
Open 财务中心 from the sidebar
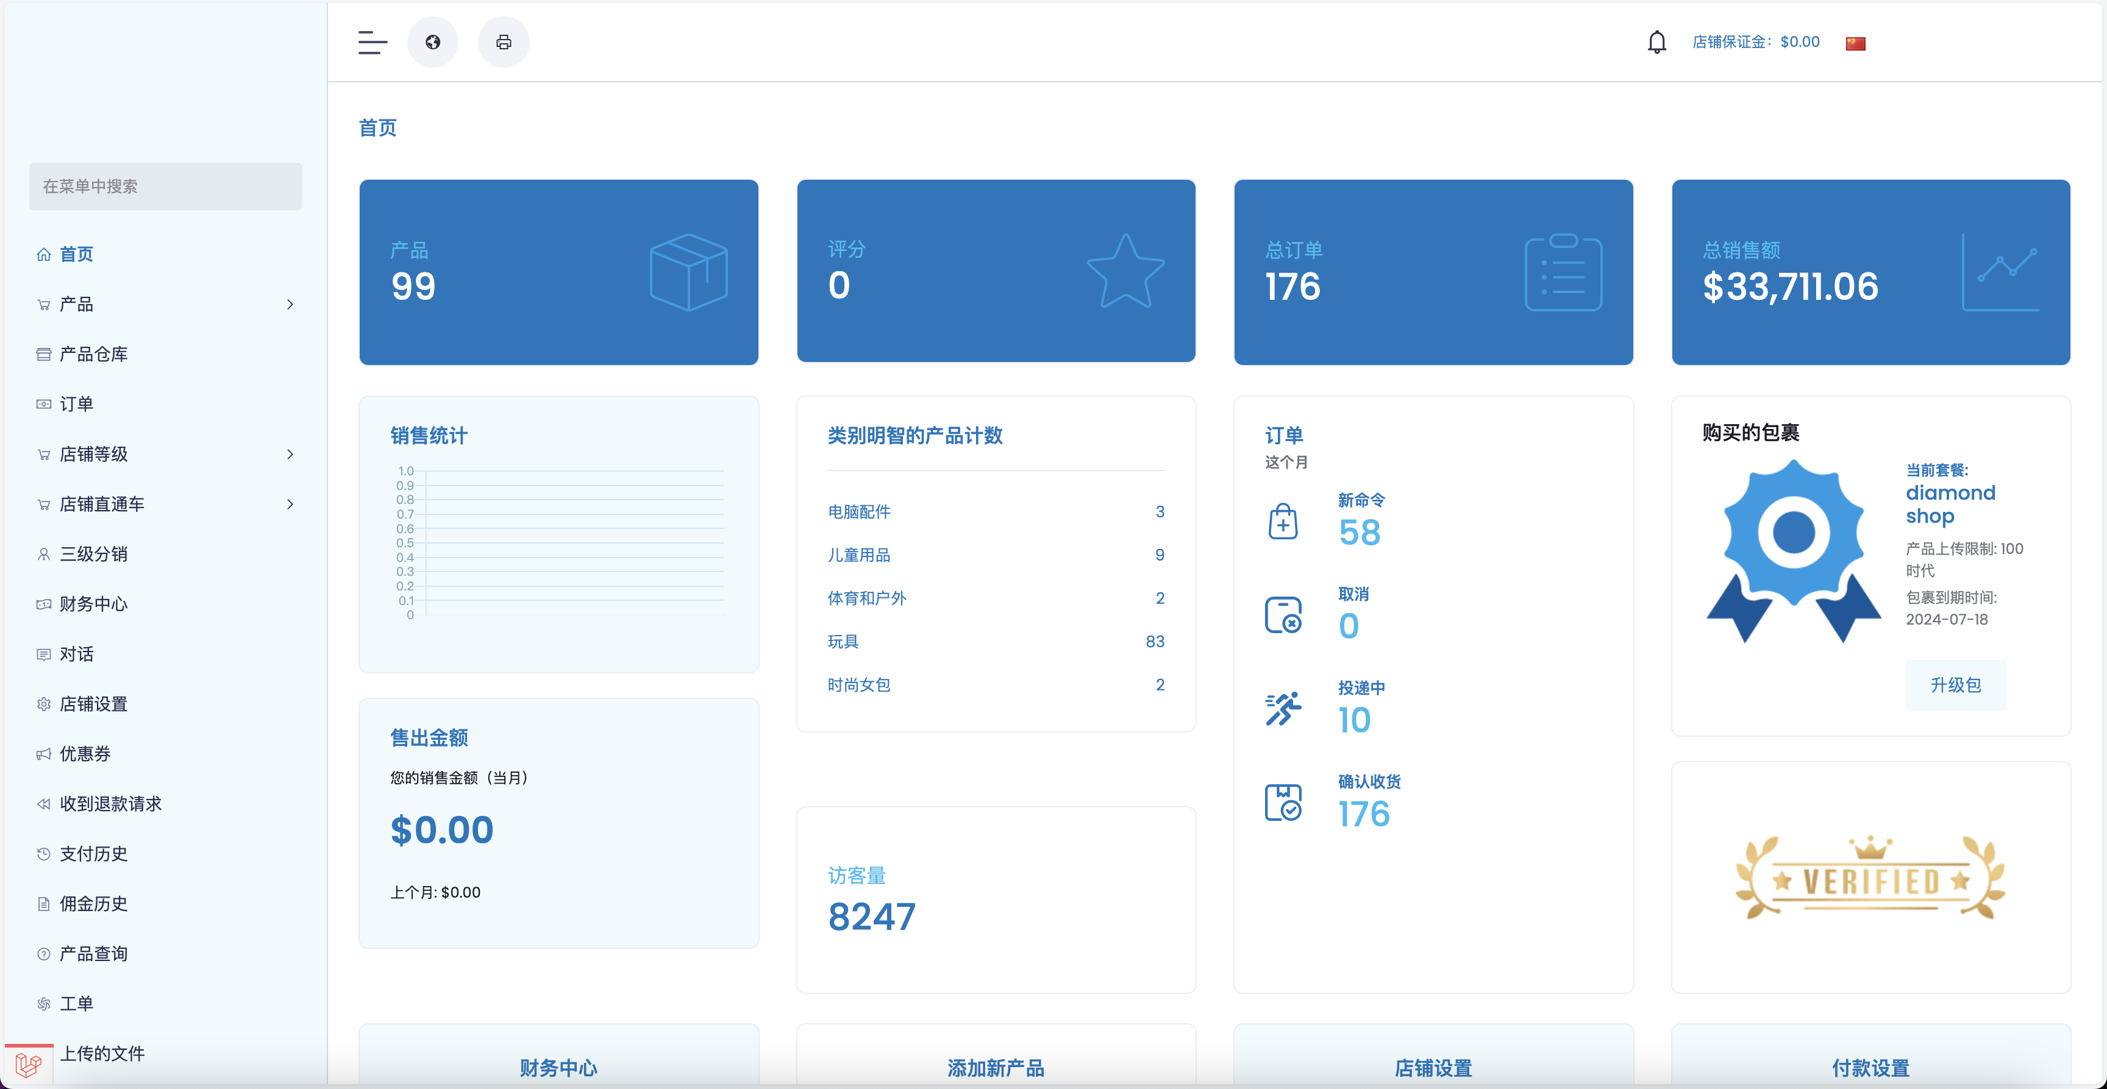(x=93, y=604)
